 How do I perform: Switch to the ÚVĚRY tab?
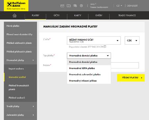pyautogui.click(x=99, y=15)
